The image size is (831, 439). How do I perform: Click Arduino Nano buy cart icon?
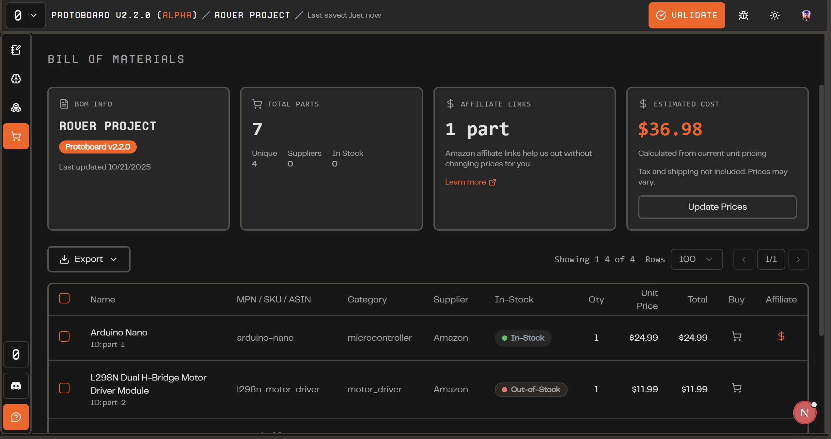tap(737, 336)
